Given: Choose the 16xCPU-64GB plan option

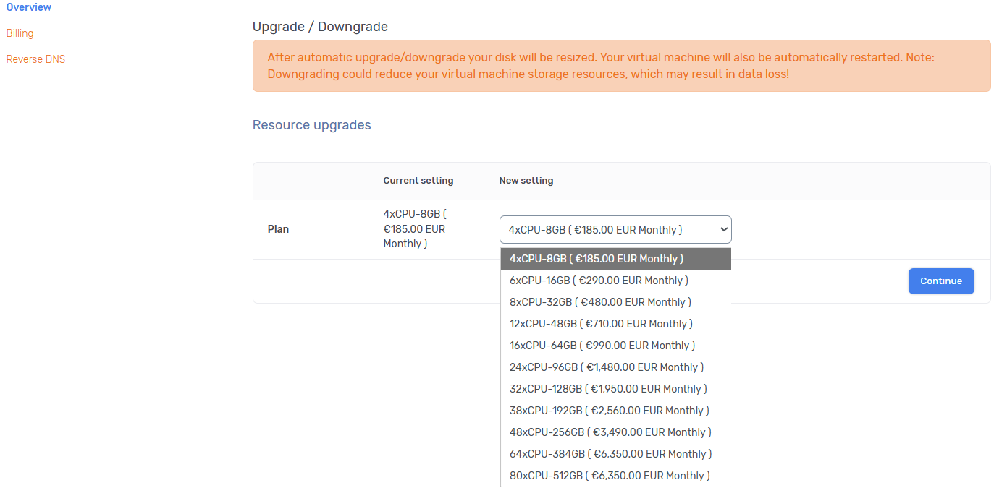Looking at the screenshot, I should click(602, 346).
